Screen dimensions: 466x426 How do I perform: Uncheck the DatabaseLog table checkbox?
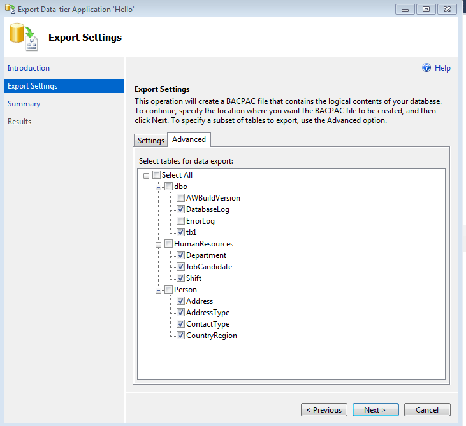180,209
